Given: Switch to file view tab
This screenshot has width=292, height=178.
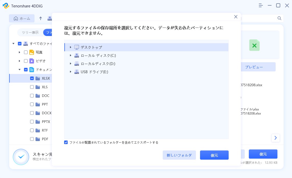Looking at the screenshot, I should click(x=48, y=33).
